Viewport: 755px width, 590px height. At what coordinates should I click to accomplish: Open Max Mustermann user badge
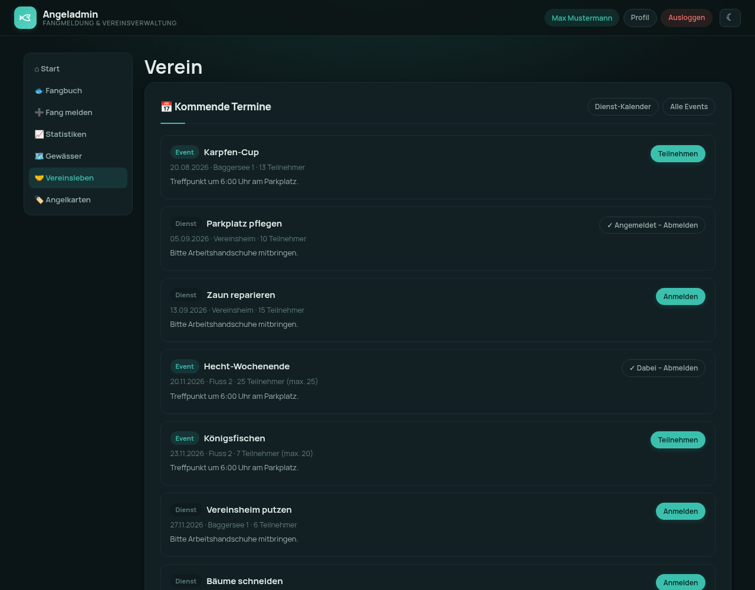click(582, 18)
